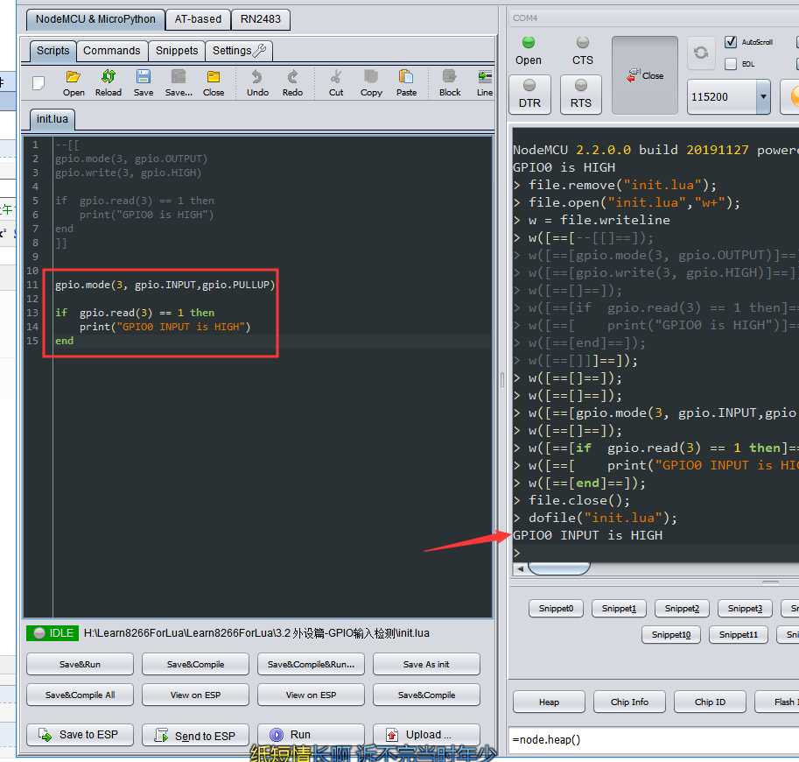Undo the last edit
The width and height of the screenshot is (799, 762).
pos(257,83)
